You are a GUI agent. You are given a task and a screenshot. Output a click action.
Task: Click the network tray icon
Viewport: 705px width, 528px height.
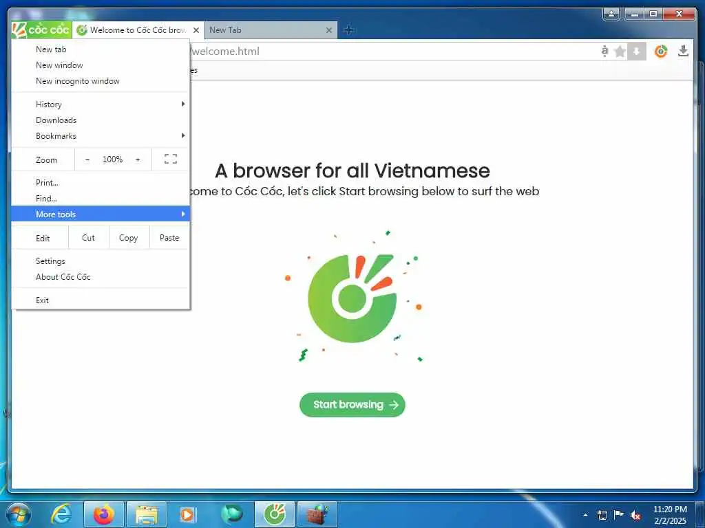click(x=602, y=515)
